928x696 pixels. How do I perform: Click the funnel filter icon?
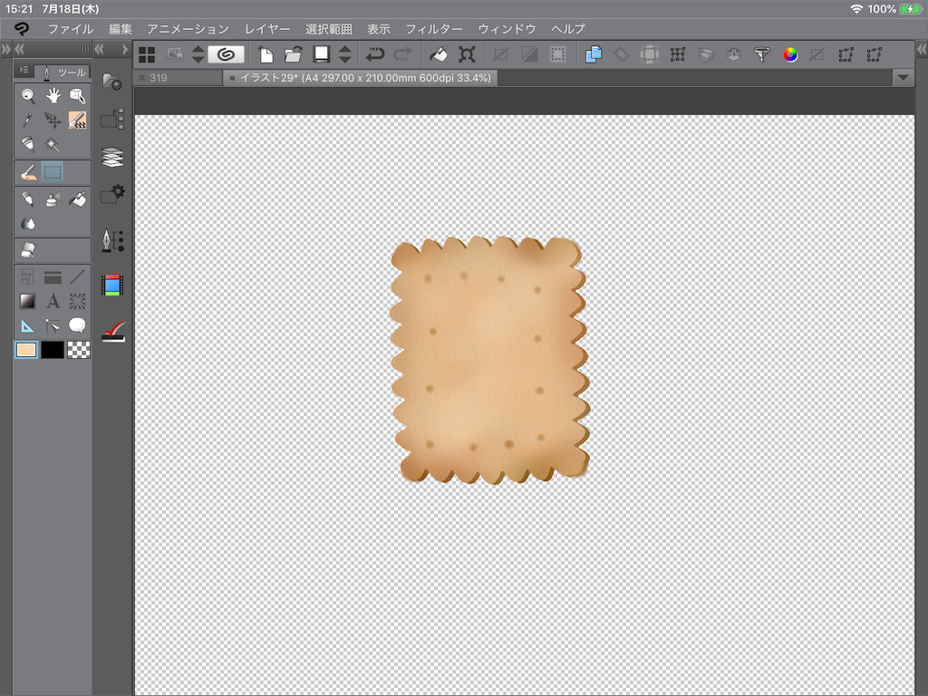coord(761,54)
